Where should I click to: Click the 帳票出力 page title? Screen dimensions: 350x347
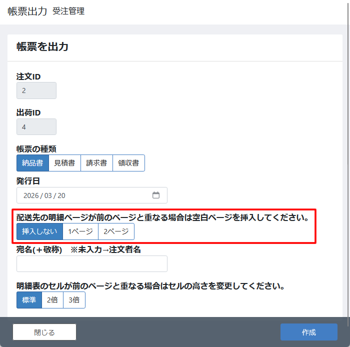click(27, 11)
